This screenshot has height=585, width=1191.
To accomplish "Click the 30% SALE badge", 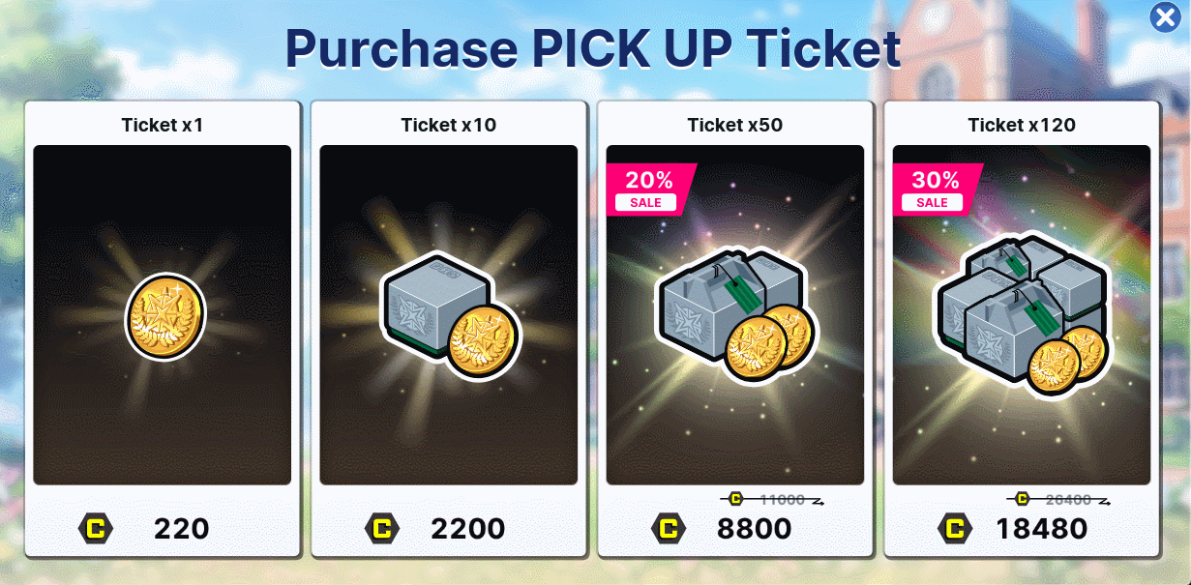I will point(934,188).
